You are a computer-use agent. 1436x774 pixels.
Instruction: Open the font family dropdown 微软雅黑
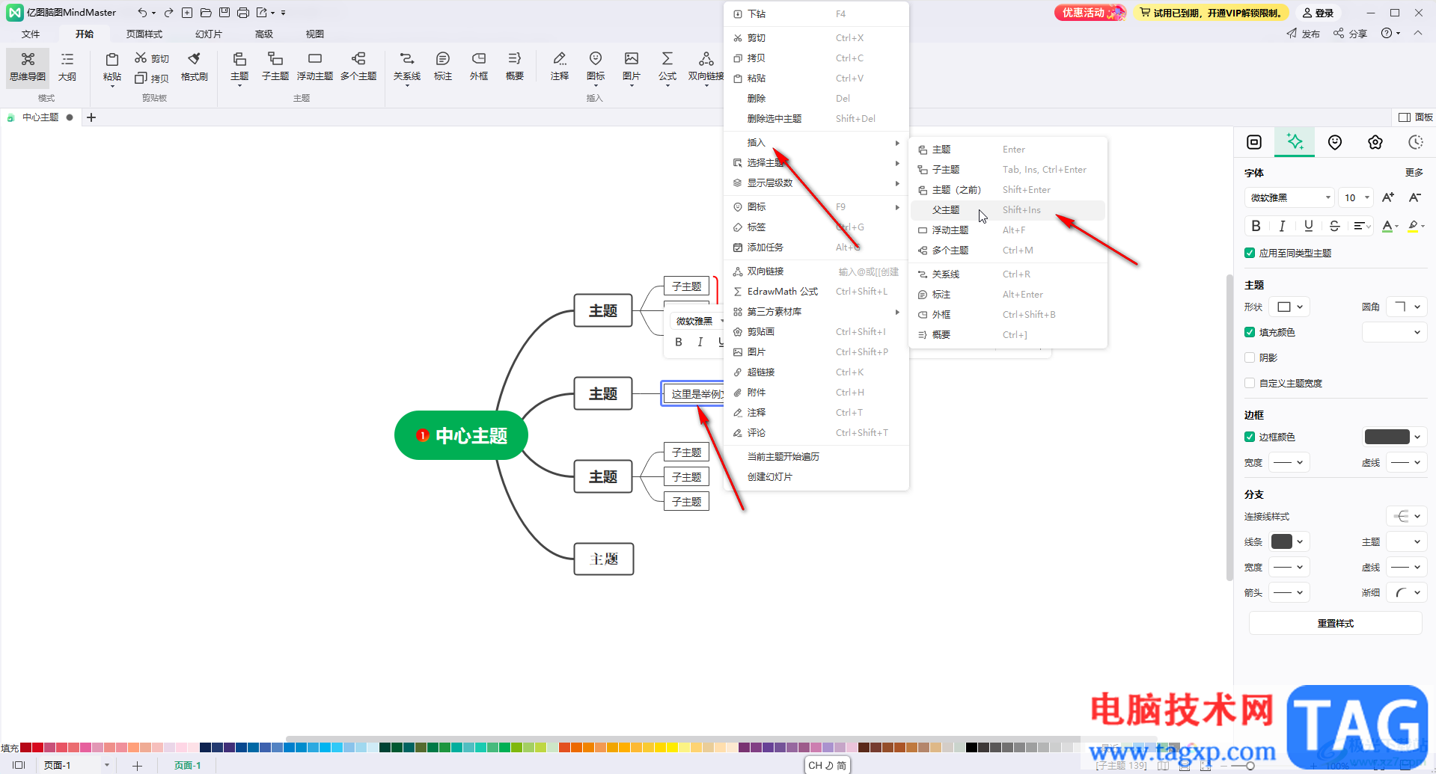1289,197
